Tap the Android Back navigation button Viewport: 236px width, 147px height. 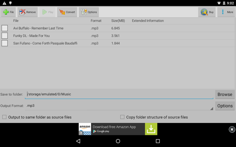pyautogui.click(x=78, y=141)
